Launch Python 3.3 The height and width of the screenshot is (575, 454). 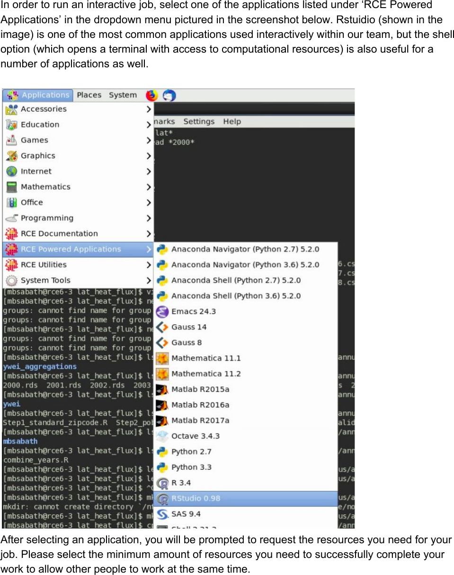tap(245, 467)
